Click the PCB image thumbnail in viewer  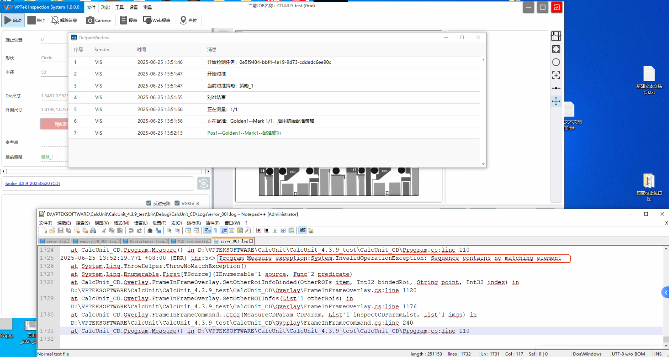pyautogui.click(x=338, y=182)
